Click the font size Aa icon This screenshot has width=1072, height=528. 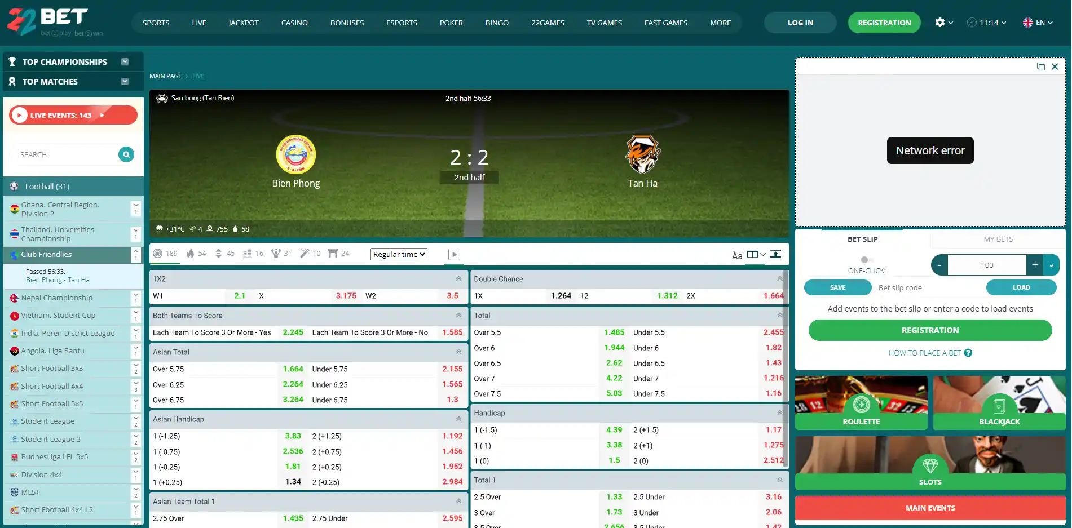click(x=737, y=255)
